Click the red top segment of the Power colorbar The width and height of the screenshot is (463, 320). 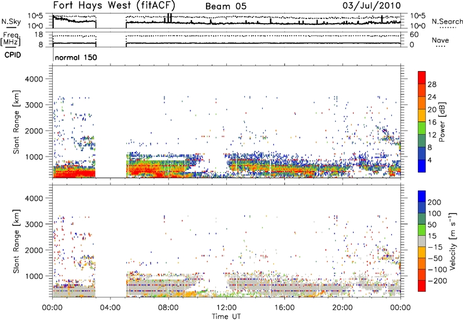[422, 77]
